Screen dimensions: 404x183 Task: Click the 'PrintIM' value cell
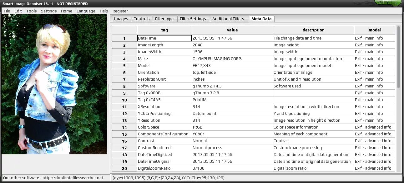(232, 100)
